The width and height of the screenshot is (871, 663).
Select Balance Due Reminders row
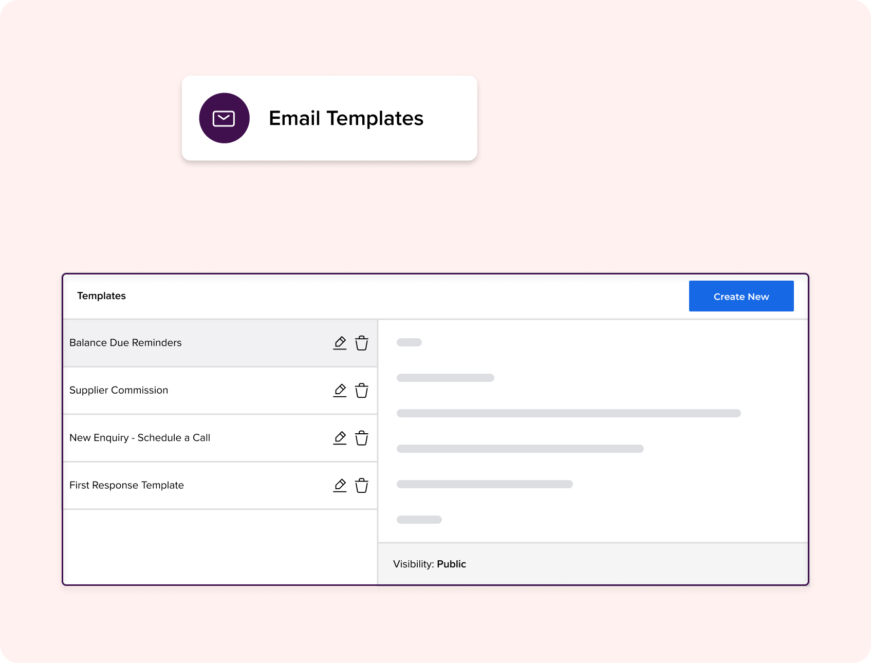point(220,343)
